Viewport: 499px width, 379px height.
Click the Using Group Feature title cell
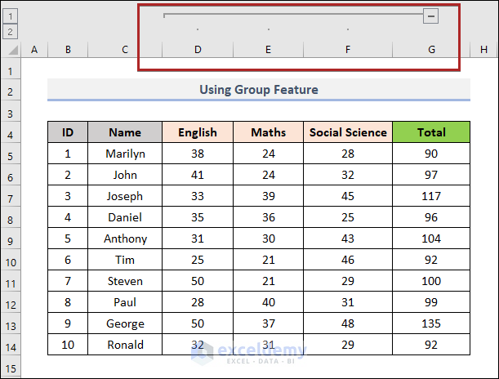tap(259, 89)
